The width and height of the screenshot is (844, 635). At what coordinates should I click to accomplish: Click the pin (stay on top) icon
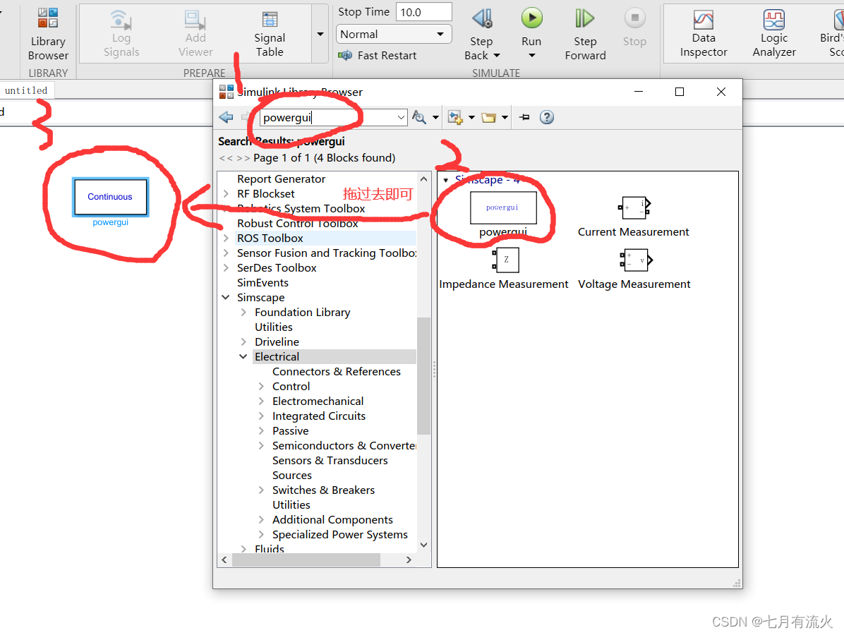(x=525, y=117)
